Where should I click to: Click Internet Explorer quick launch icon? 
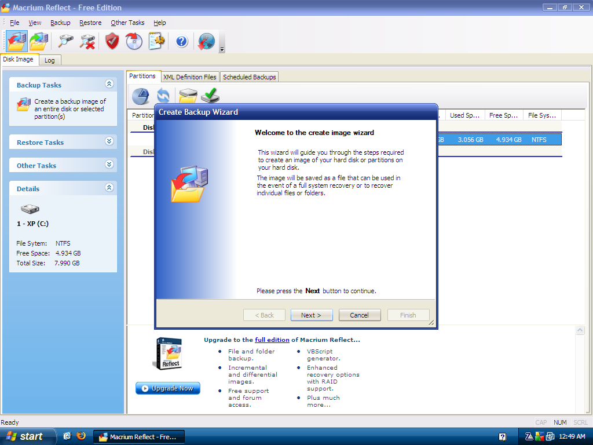point(67,436)
